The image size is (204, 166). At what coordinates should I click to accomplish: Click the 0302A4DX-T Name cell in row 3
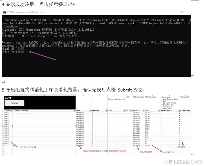click(83, 113)
